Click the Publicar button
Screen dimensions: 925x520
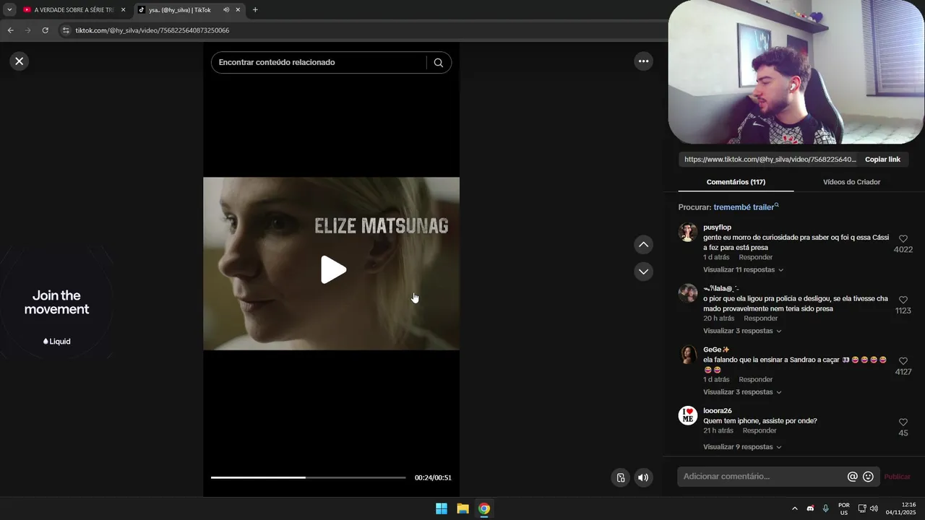point(897,477)
